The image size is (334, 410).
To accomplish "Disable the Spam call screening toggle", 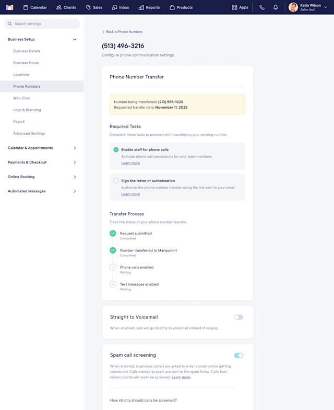I will 238,355.
